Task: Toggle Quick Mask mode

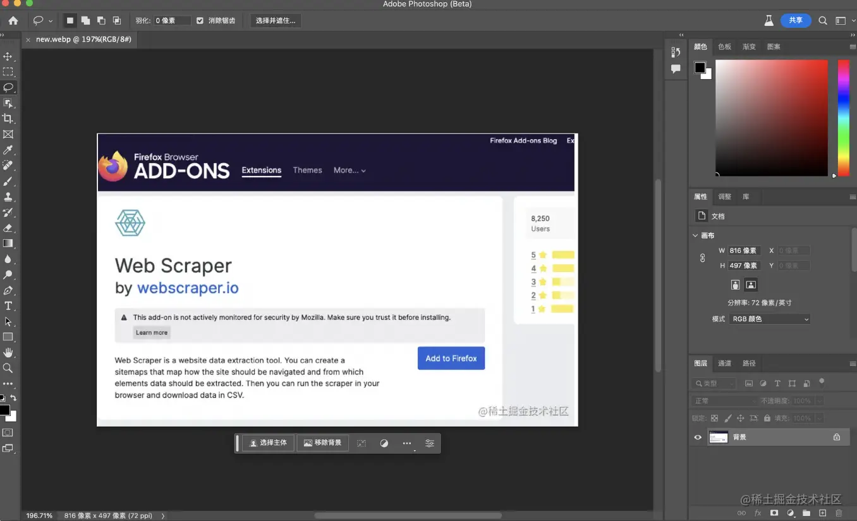Action: click(8, 432)
